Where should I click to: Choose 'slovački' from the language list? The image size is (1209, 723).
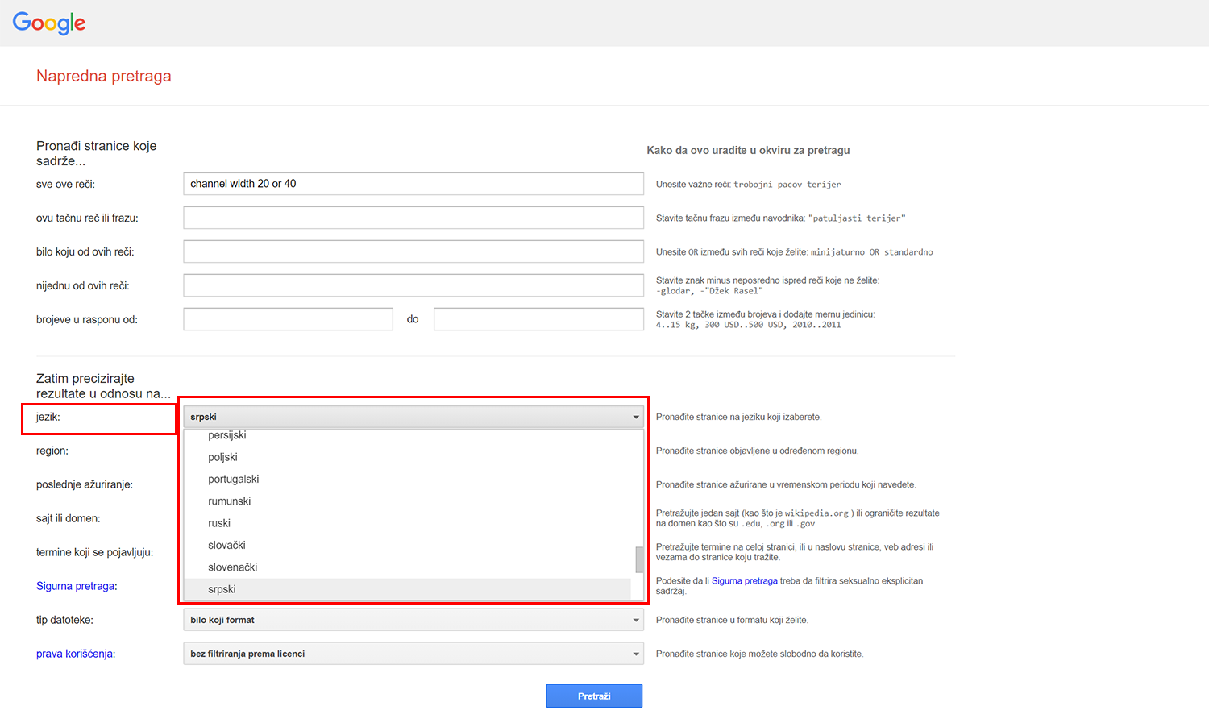tap(407, 545)
